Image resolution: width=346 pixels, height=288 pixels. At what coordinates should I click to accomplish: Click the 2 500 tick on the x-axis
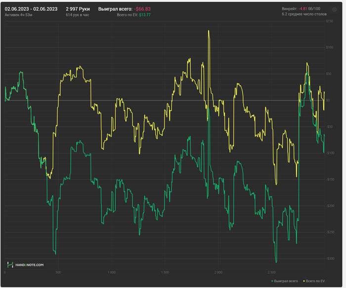[271, 272]
